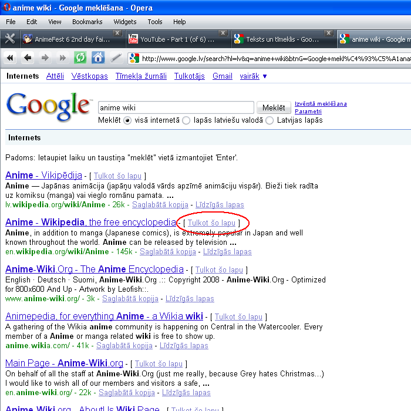Open the Tulkotājs link
This screenshot has width=411, height=411.
pos(190,76)
